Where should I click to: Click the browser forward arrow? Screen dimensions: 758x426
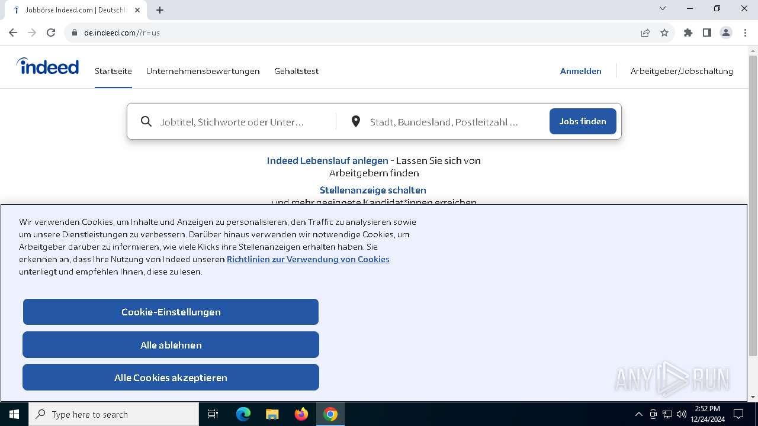[32, 33]
